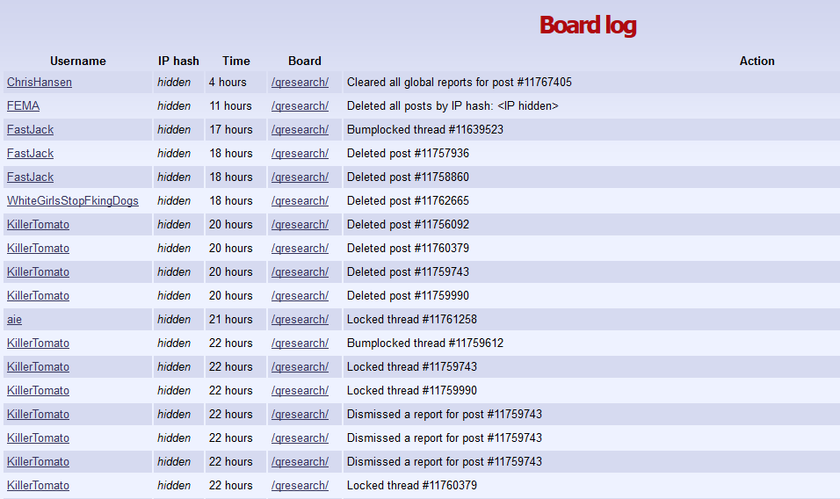Open the WhiteGirlsStopFkingDogs username link
The image size is (840, 499).
coord(72,201)
